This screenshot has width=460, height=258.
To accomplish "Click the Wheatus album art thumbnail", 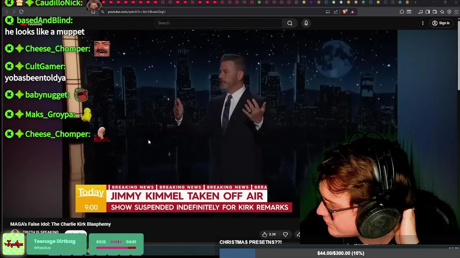I will click(14, 244).
